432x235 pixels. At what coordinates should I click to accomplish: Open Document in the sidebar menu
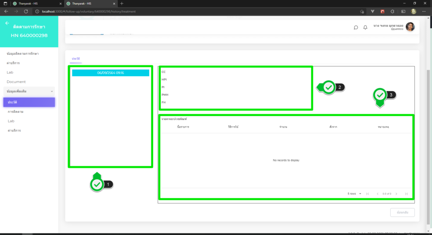point(16,81)
